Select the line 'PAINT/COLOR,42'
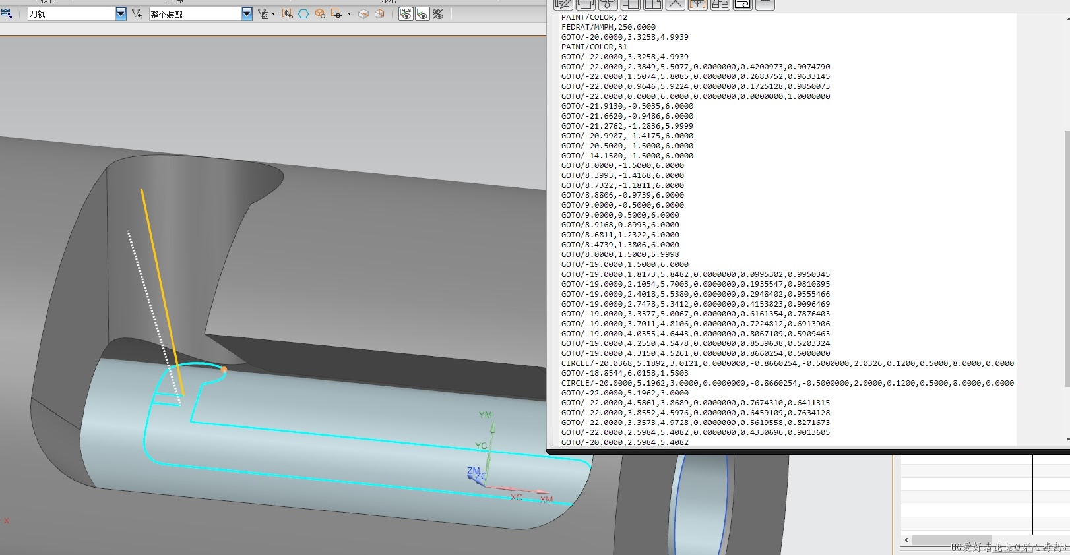This screenshot has width=1070, height=555. point(594,17)
